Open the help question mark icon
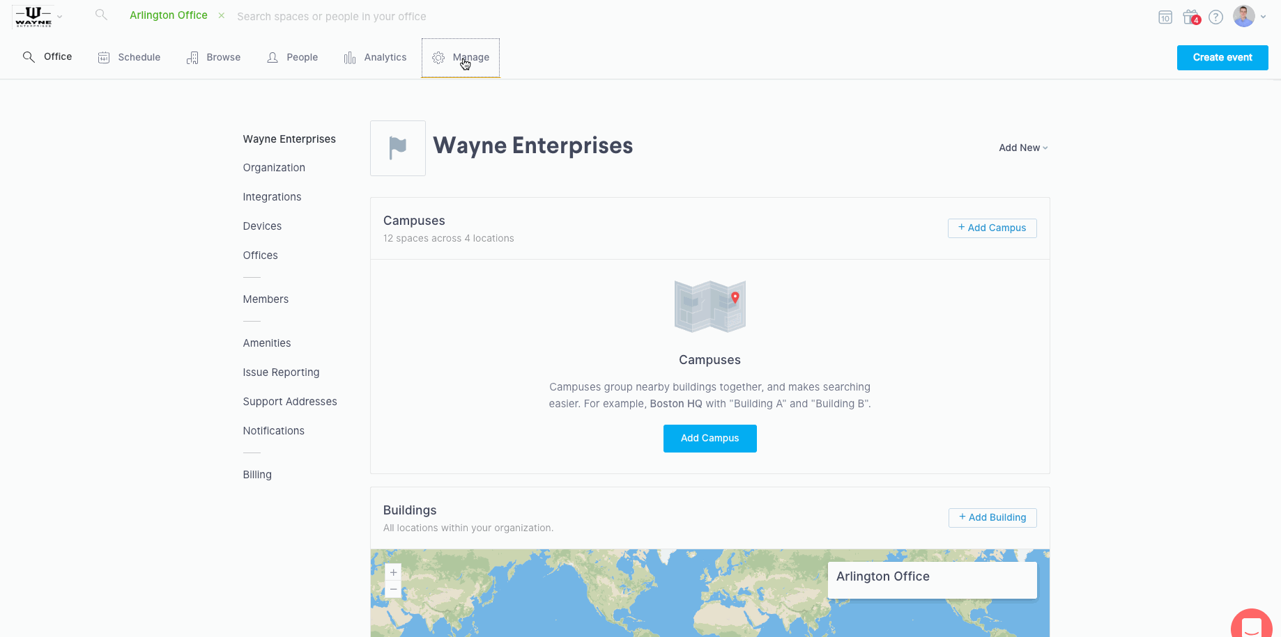Image resolution: width=1281 pixels, height=637 pixels. (1216, 17)
